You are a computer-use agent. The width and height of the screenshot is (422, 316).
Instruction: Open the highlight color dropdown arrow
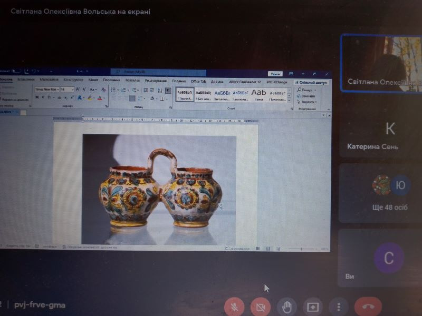[x=94, y=98]
